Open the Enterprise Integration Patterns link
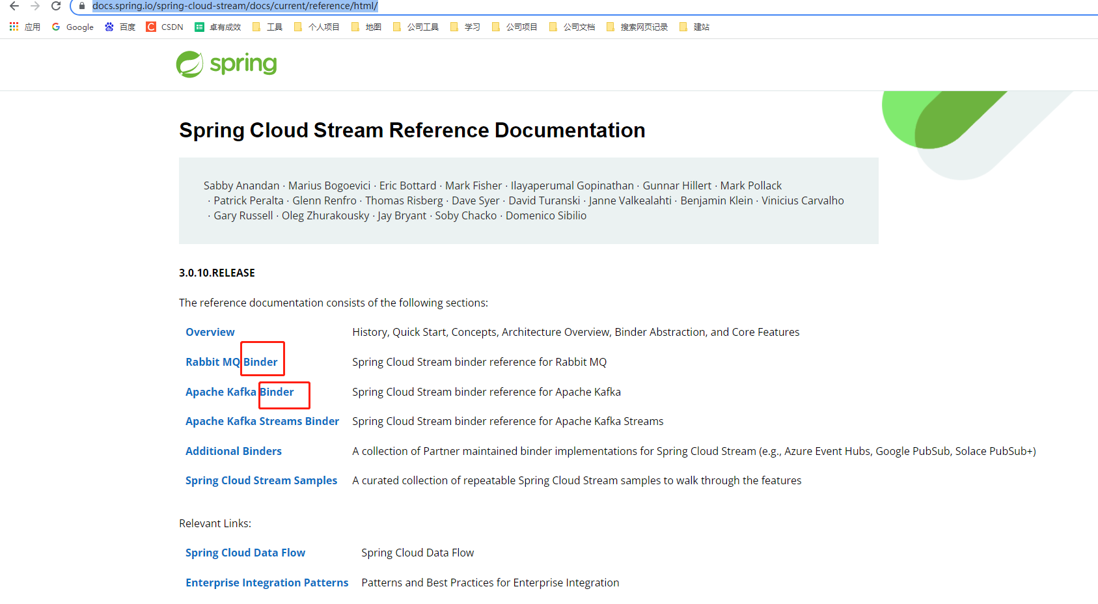 267,583
